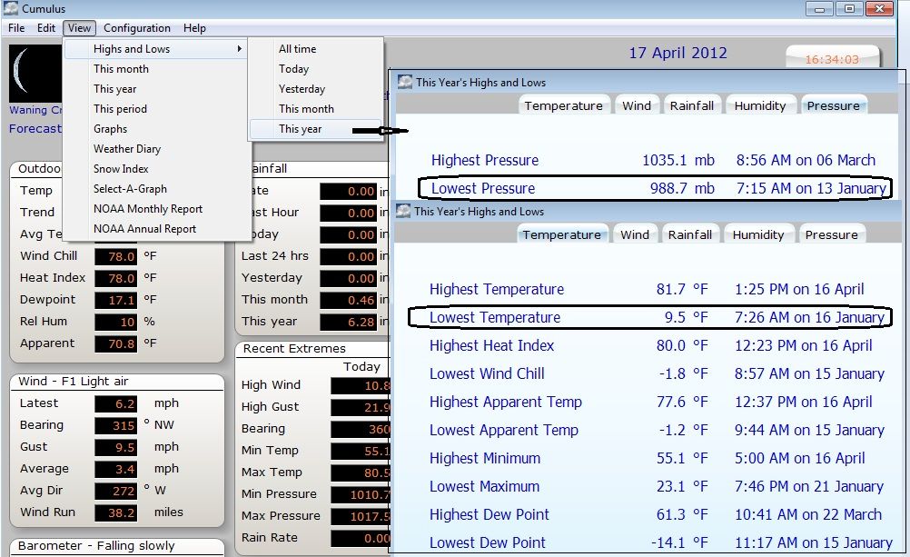Choose All time in the submenu
Viewport: 910px width, 557px height.
(297, 49)
